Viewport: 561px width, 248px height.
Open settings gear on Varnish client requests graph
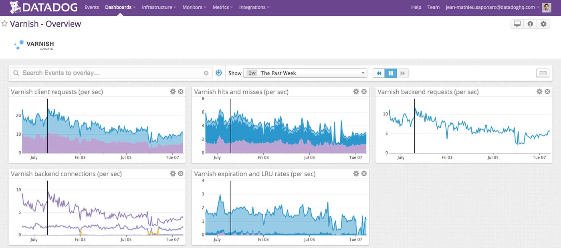[173, 91]
